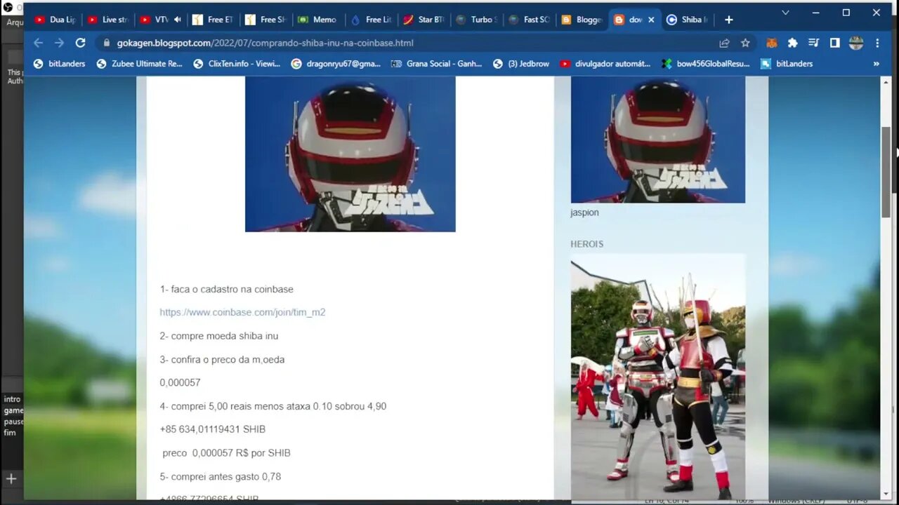Open the Chrome profile avatar
This screenshot has height=505, width=899.
click(x=855, y=43)
